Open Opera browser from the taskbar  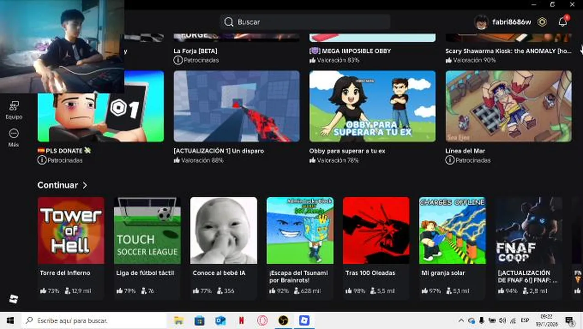pos(262,321)
